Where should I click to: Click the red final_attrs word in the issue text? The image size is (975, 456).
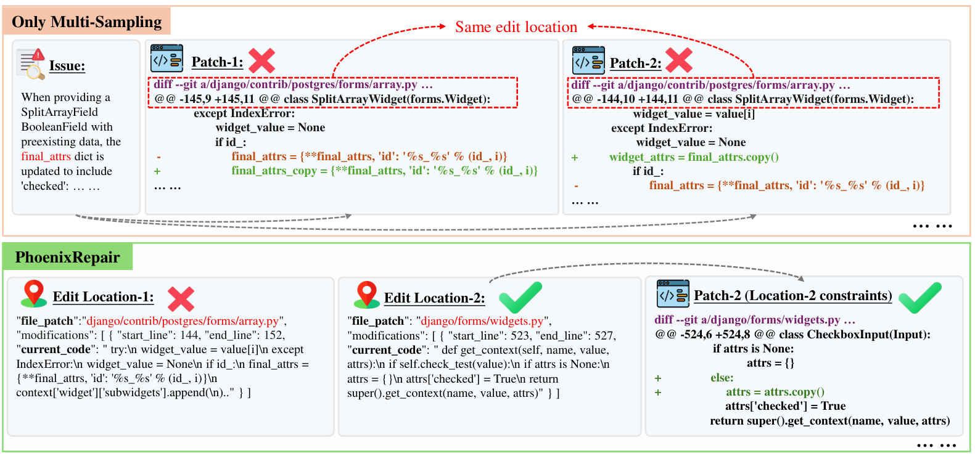click(x=46, y=157)
